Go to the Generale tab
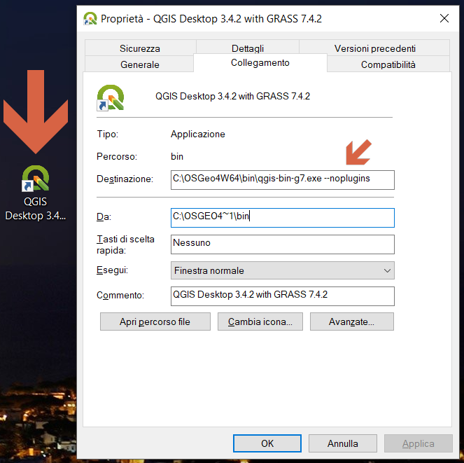464x463 pixels. 139,64
